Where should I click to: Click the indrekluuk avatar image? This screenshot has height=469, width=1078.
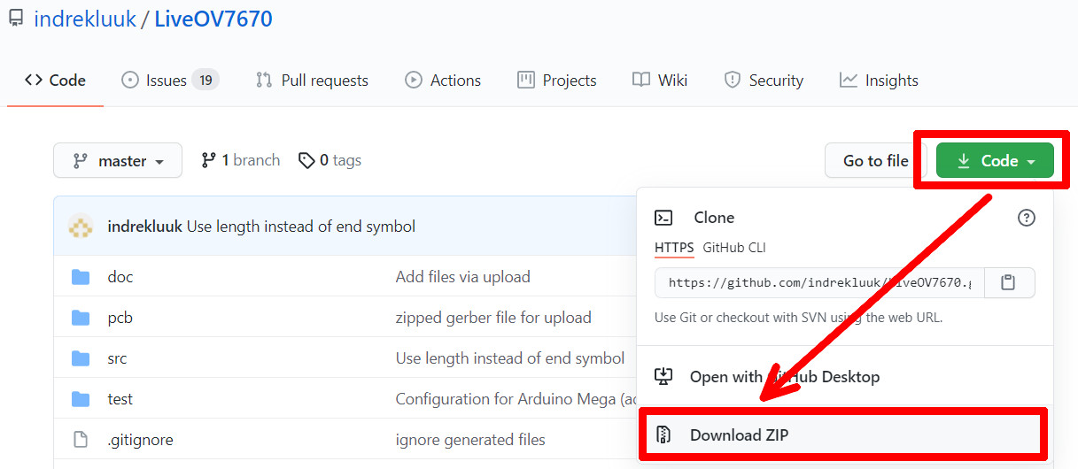click(81, 227)
